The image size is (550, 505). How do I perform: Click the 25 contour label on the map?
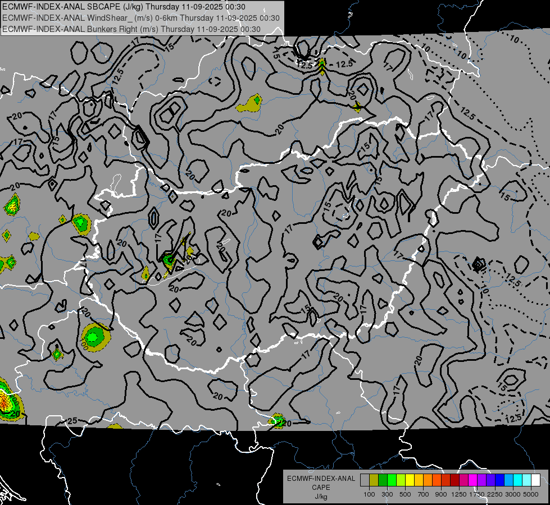click(x=72, y=421)
